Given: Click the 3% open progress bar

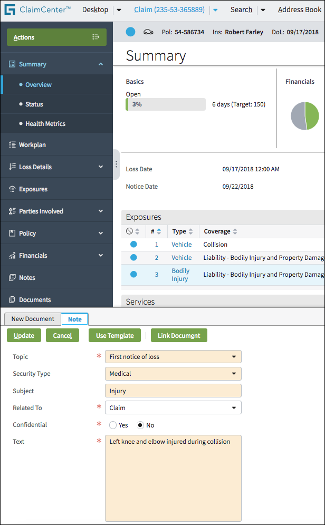Looking at the screenshot, I should 166,104.
